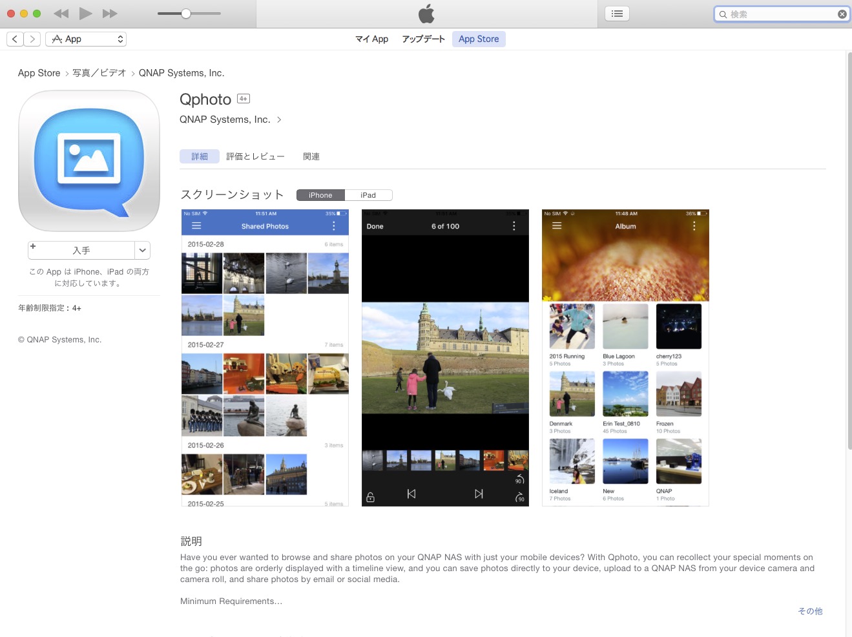This screenshot has width=852, height=637.
Task: Open the list view icon near the search field
Action: point(616,13)
